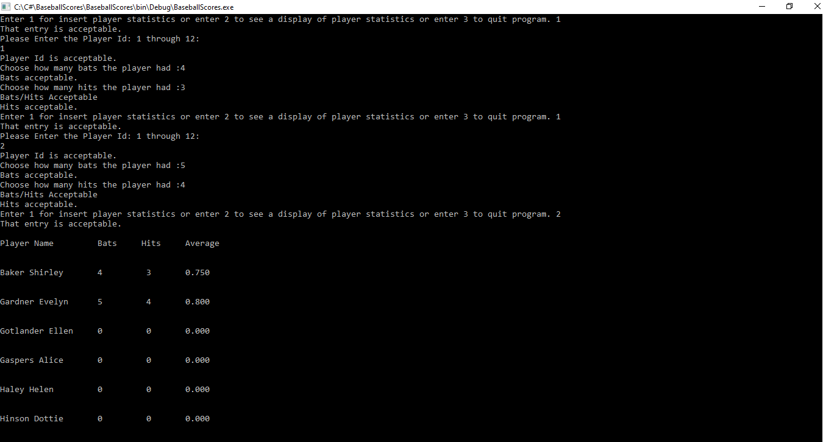Click the last 'That entry is acceptable.' line
This screenshot has width=823, height=442.
61,224
